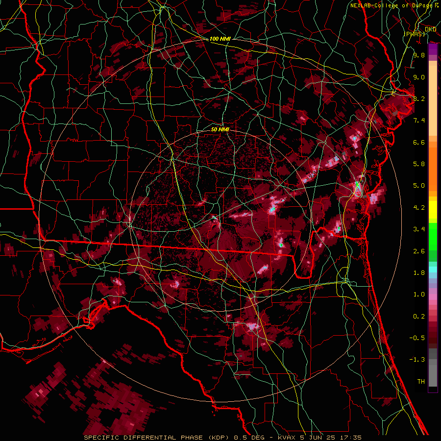Click the 50 NMI range ring label
Screen dimensions: 441x441
click(220, 129)
